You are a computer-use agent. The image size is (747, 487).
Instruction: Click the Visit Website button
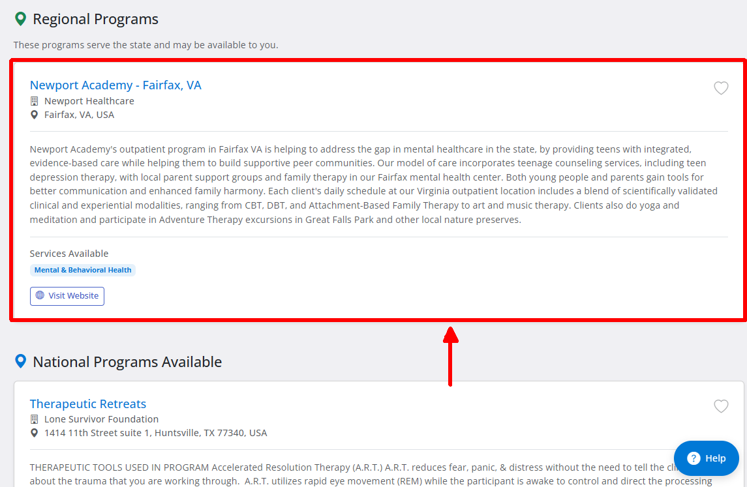coord(67,296)
